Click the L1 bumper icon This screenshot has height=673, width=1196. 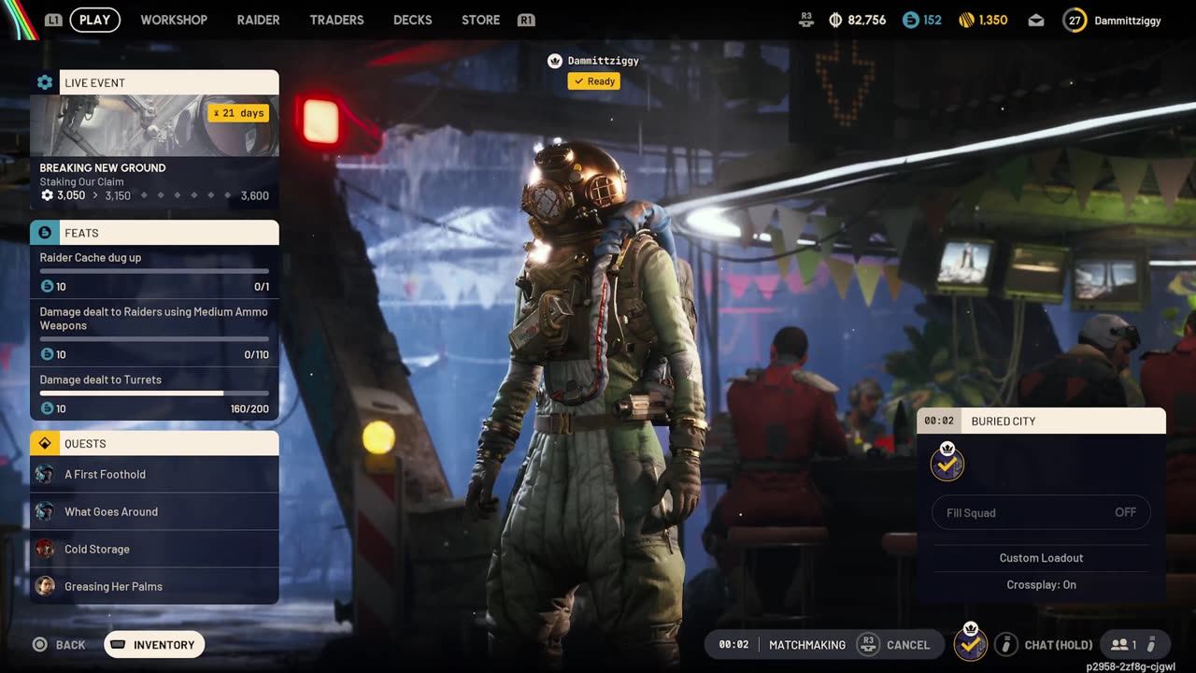click(x=53, y=20)
